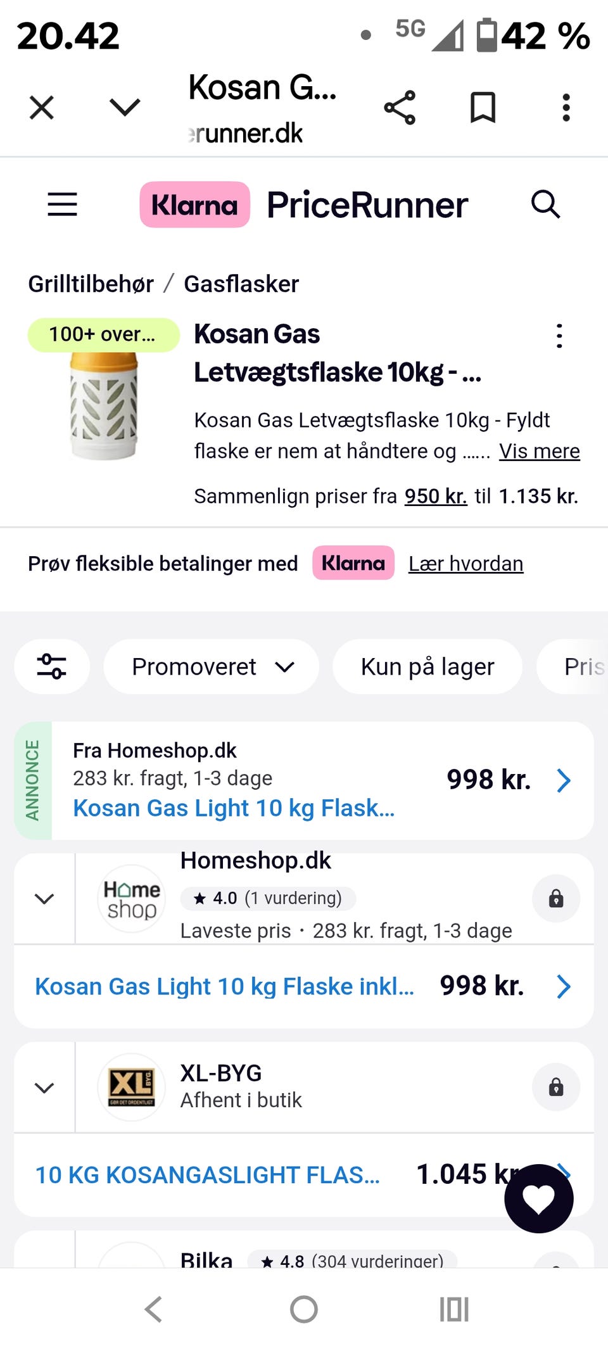Share this page via share icon
608x1351 pixels.
coord(400,107)
